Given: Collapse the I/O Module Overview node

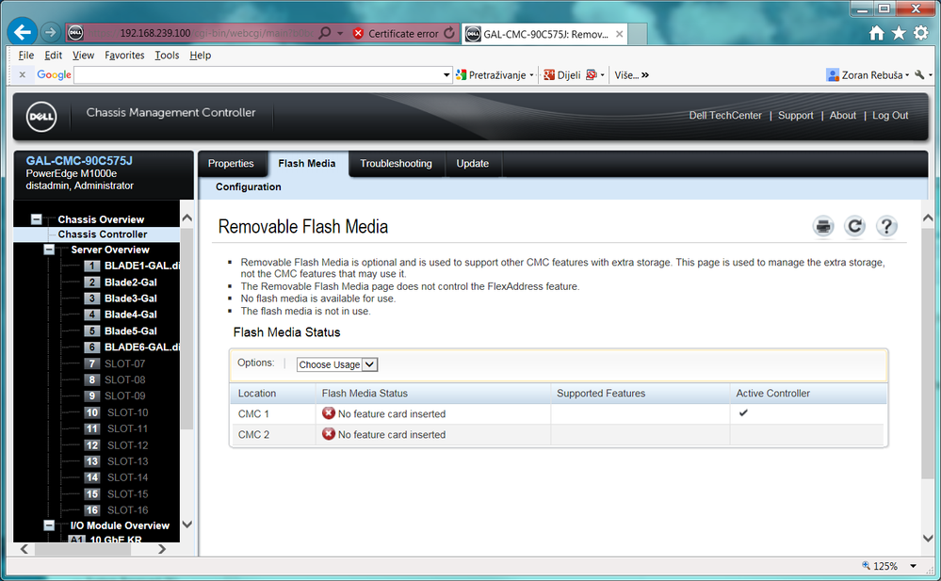Looking at the screenshot, I should pos(49,525).
